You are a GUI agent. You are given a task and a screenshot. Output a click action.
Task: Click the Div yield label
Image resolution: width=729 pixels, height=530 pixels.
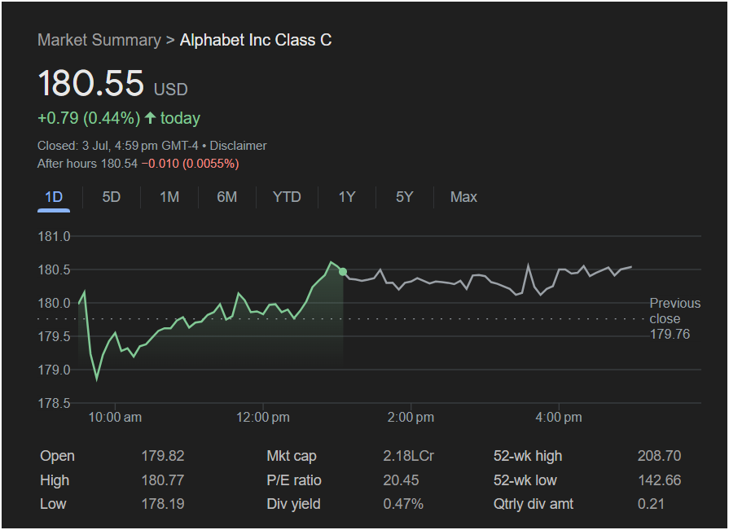click(x=293, y=504)
